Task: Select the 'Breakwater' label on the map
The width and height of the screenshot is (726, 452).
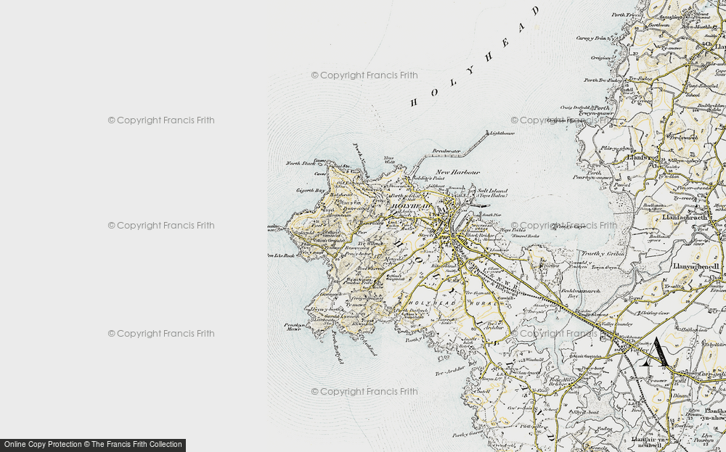Action: click(x=446, y=152)
